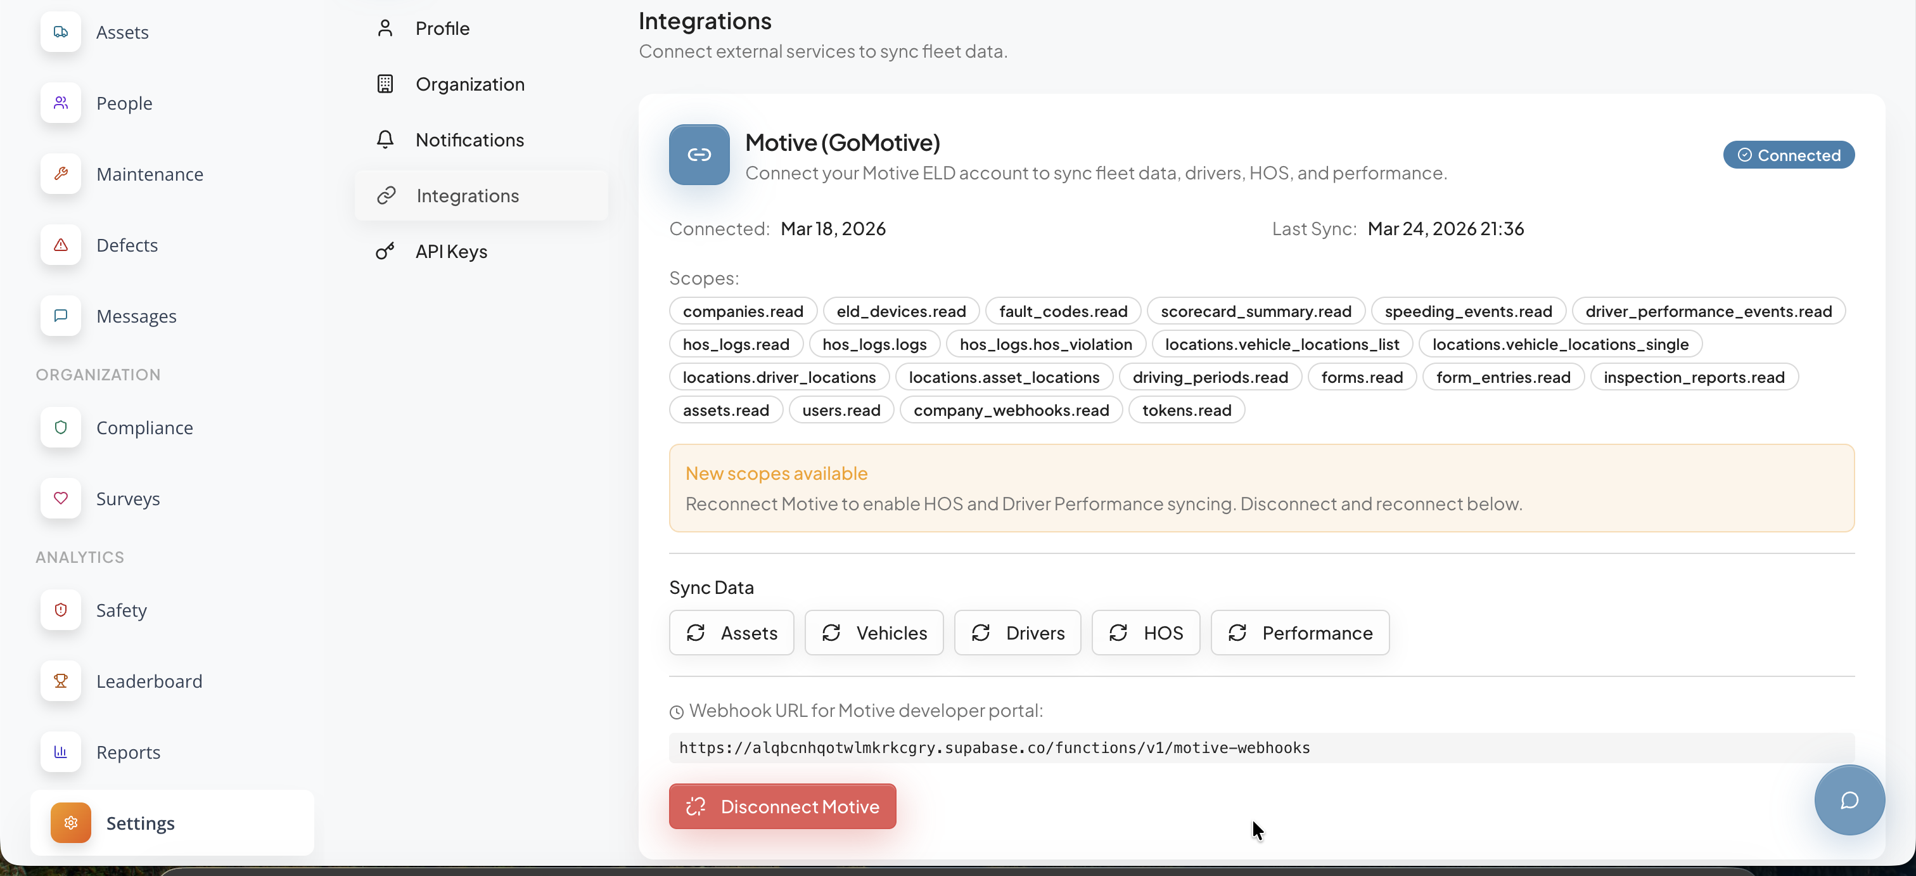Click the Leaderboard trophy icon
Screen dimensions: 1916x876
pos(61,680)
